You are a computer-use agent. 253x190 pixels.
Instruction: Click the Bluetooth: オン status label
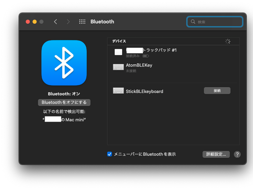[x=64, y=94]
